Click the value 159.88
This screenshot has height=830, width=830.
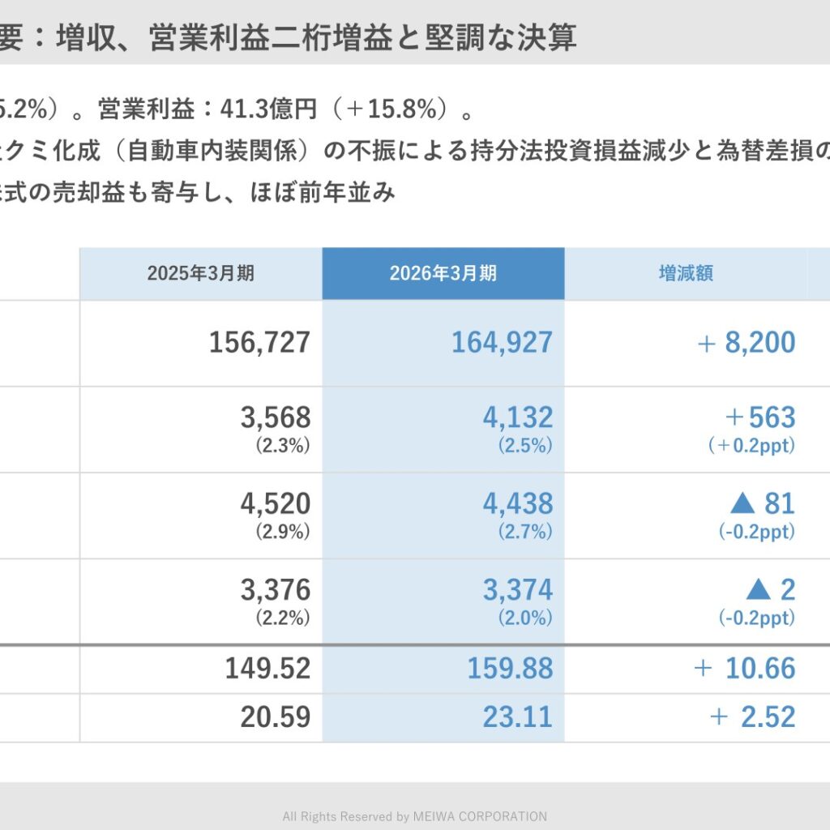tap(511, 668)
